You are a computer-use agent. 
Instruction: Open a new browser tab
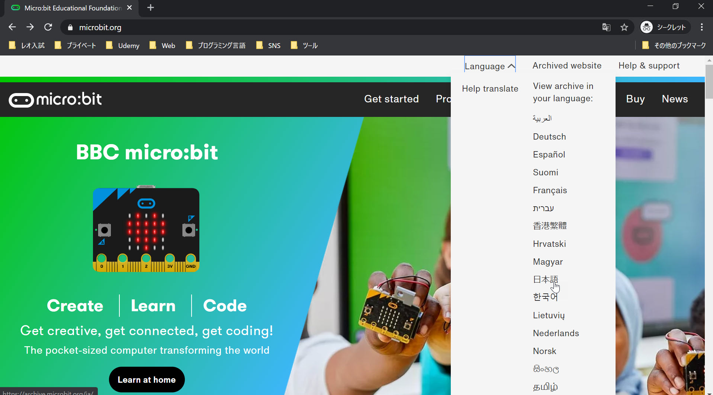pos(151,7)
